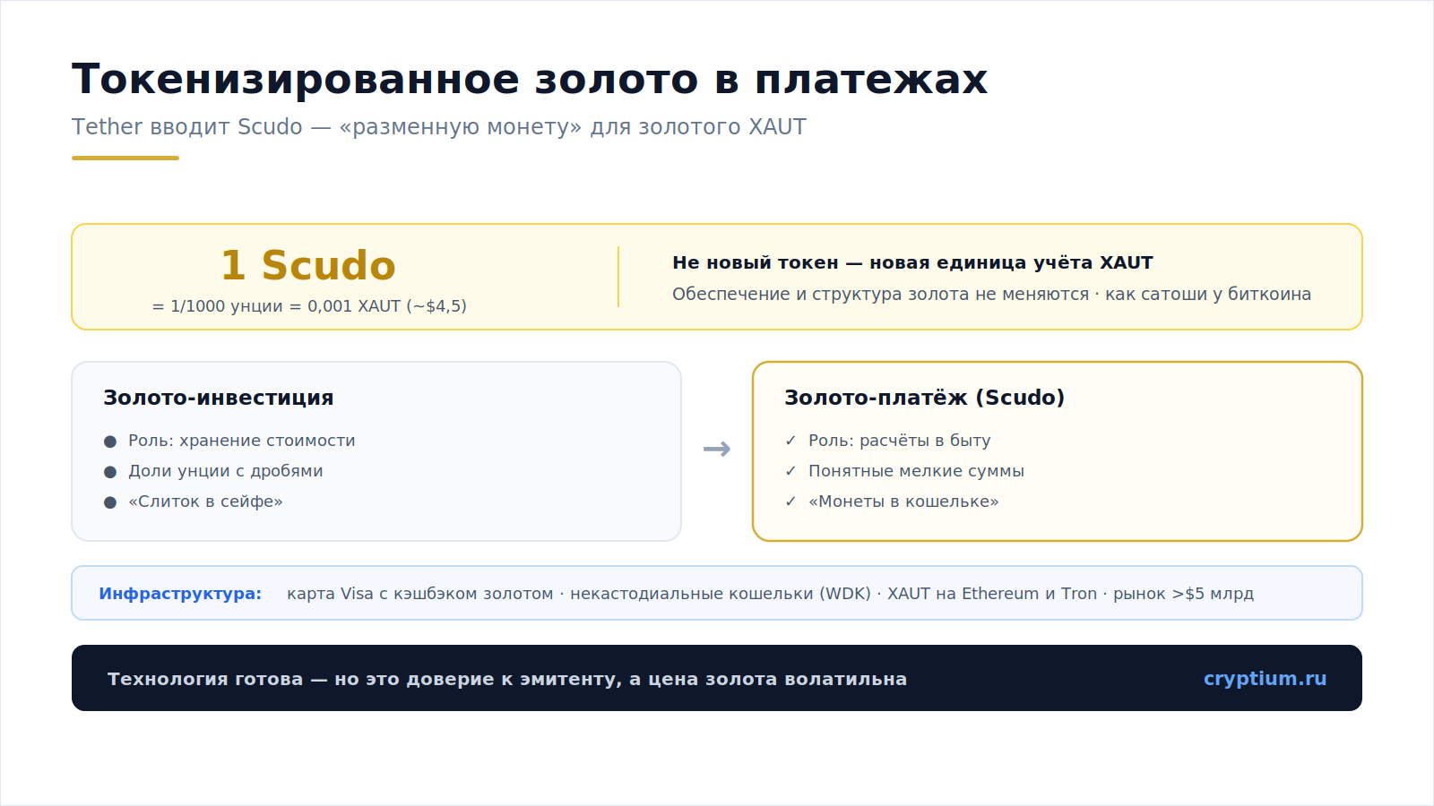
Task: Click "Не новый токен — новая единица учёта XAUT"
Action: click(912, 262)
